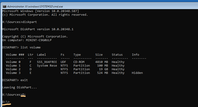
Task: Click the 'D:\>' prompt at bottom
Action: 6,102
